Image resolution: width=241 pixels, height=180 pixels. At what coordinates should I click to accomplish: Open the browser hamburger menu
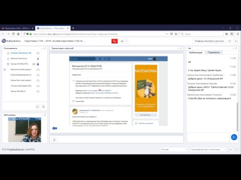(x=237, y=34)
